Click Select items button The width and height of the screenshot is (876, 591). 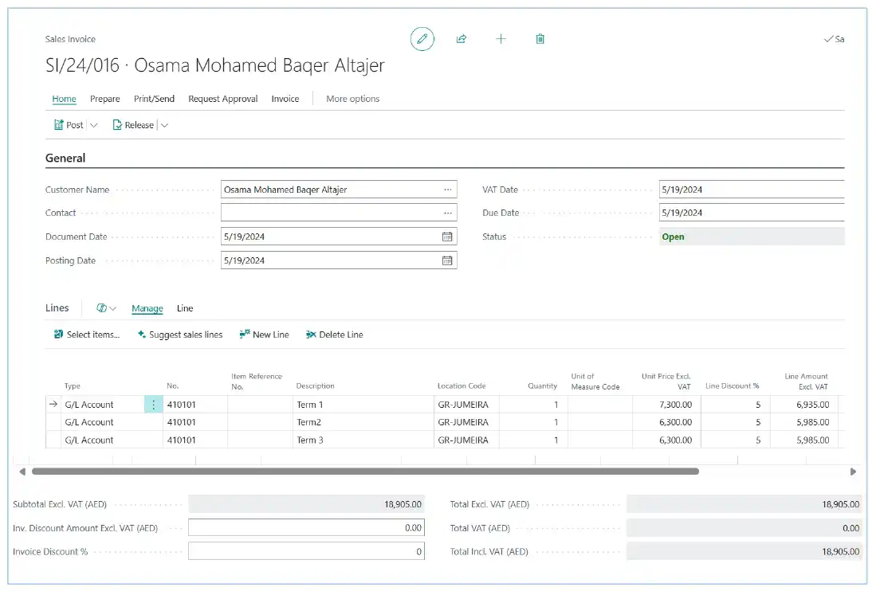tap(87, 335)
